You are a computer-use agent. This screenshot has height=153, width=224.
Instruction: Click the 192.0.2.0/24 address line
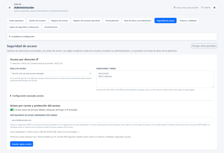(x=103, y=74)
